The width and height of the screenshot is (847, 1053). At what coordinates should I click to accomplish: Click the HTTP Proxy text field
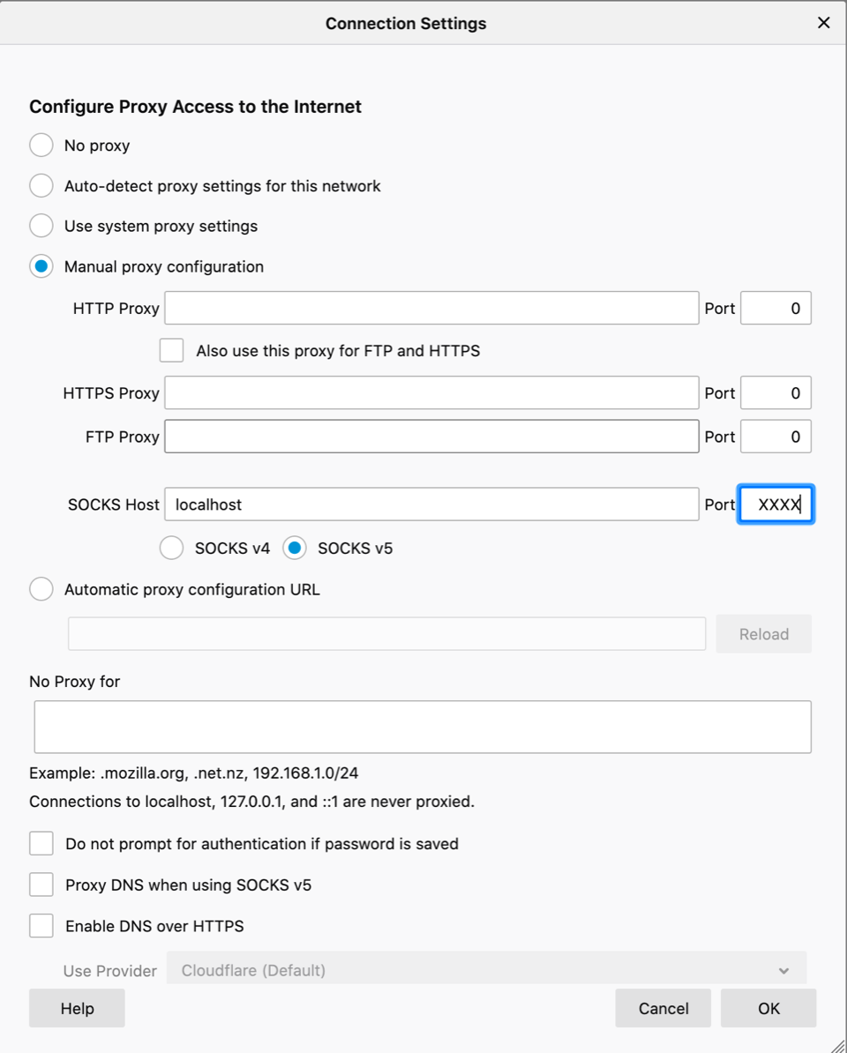click(x=431, y=309)
